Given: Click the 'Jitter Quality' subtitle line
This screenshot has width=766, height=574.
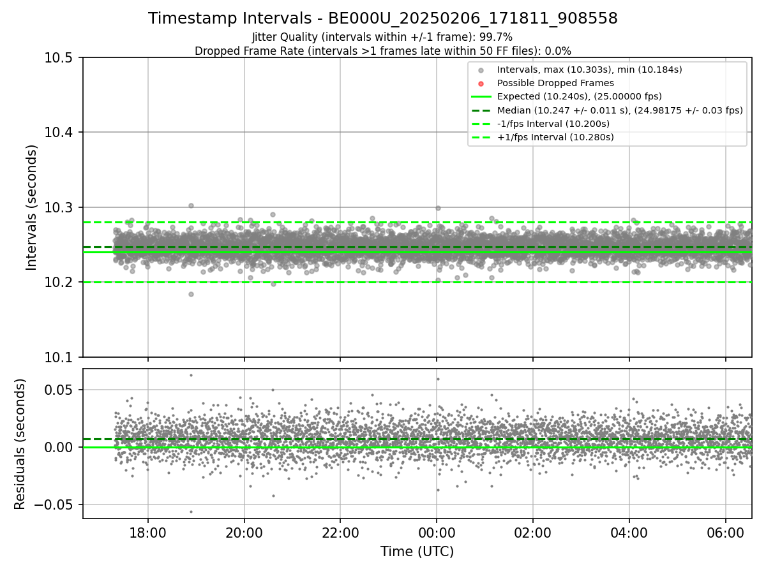Looking at the screenshot, I should [x=382, y=37].
